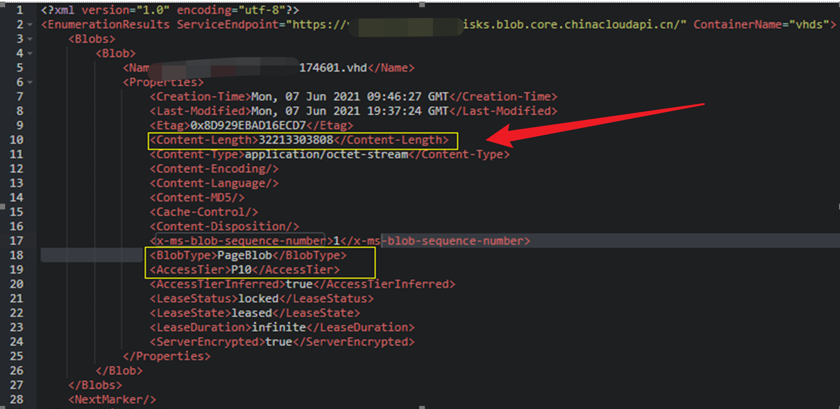The width and height of the screenshot is (840, 409).
Task: Collapse the EnumerationResults element fold arrow
Action: tap(30, 25)
